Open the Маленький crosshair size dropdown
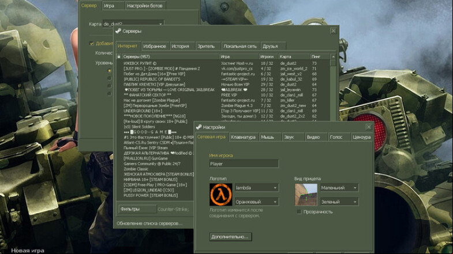This screenshot has width=453, height=254. pos(339,188)
